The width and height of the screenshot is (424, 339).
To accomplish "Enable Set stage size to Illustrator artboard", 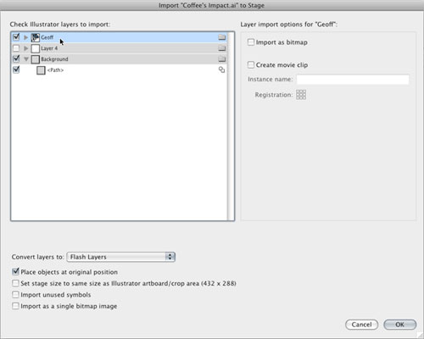I will [15, 283].
